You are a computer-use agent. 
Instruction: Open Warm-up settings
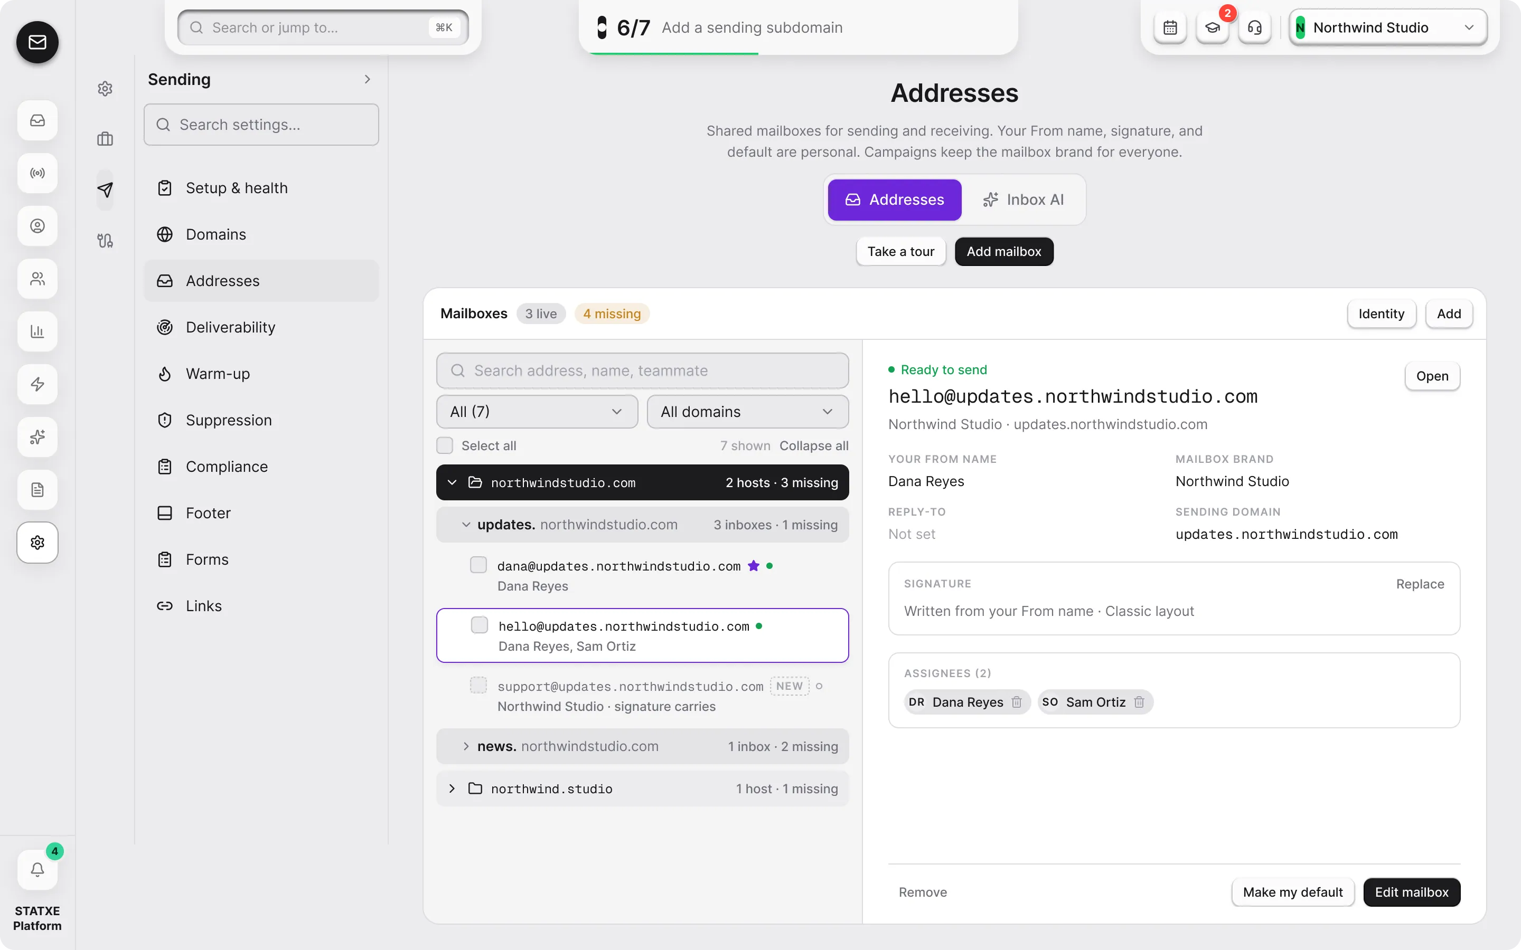[261, 374]
